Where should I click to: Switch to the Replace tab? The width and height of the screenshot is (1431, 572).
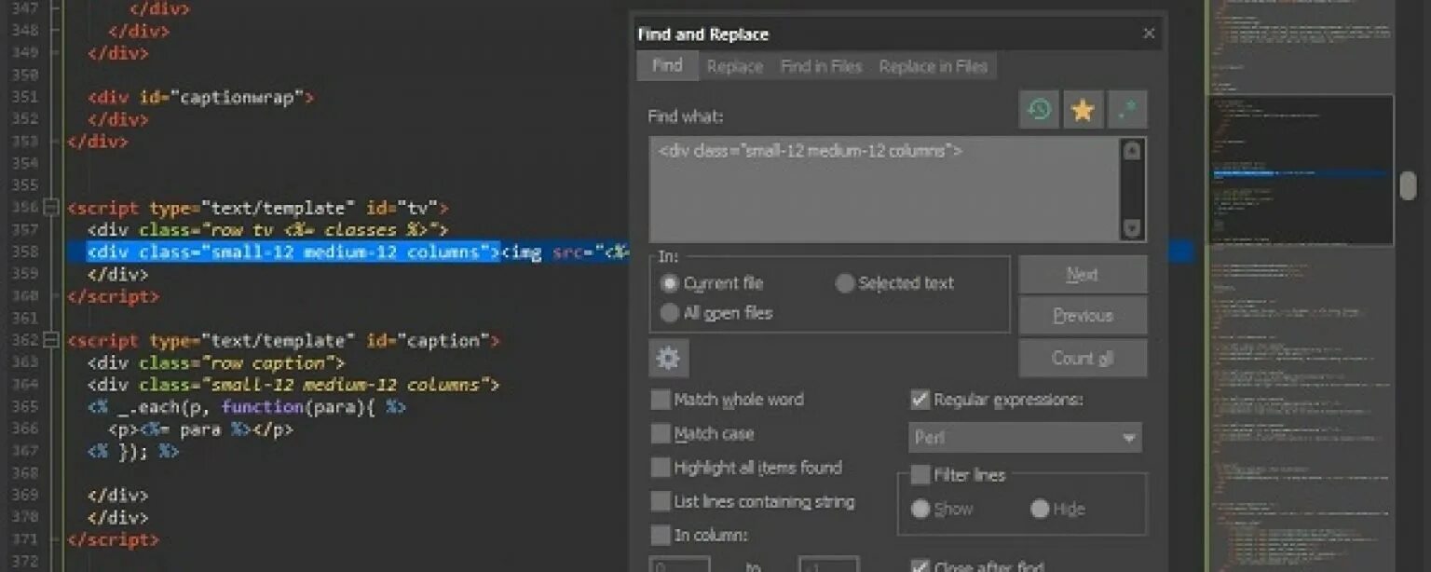[x=735, y=66]
